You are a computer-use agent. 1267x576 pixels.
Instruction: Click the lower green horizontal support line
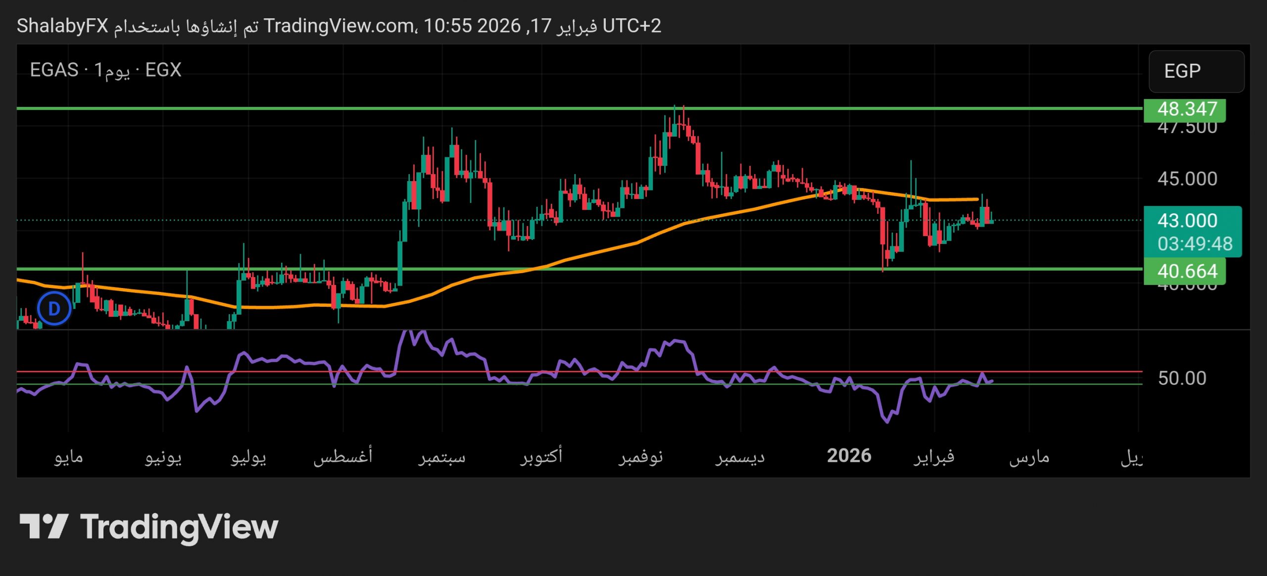point(643,269)
